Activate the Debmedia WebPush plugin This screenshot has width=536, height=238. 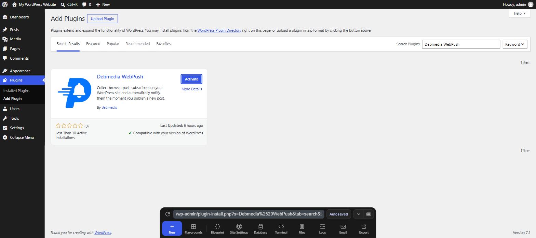(x=191, y=79)
